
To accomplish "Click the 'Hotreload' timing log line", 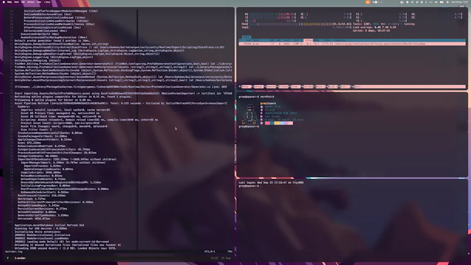I will [32, 199].
